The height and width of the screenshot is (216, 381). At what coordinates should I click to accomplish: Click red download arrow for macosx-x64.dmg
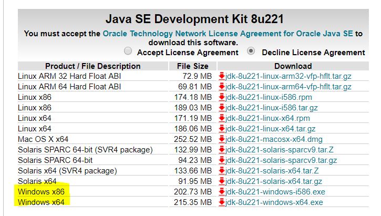point(222,139)
